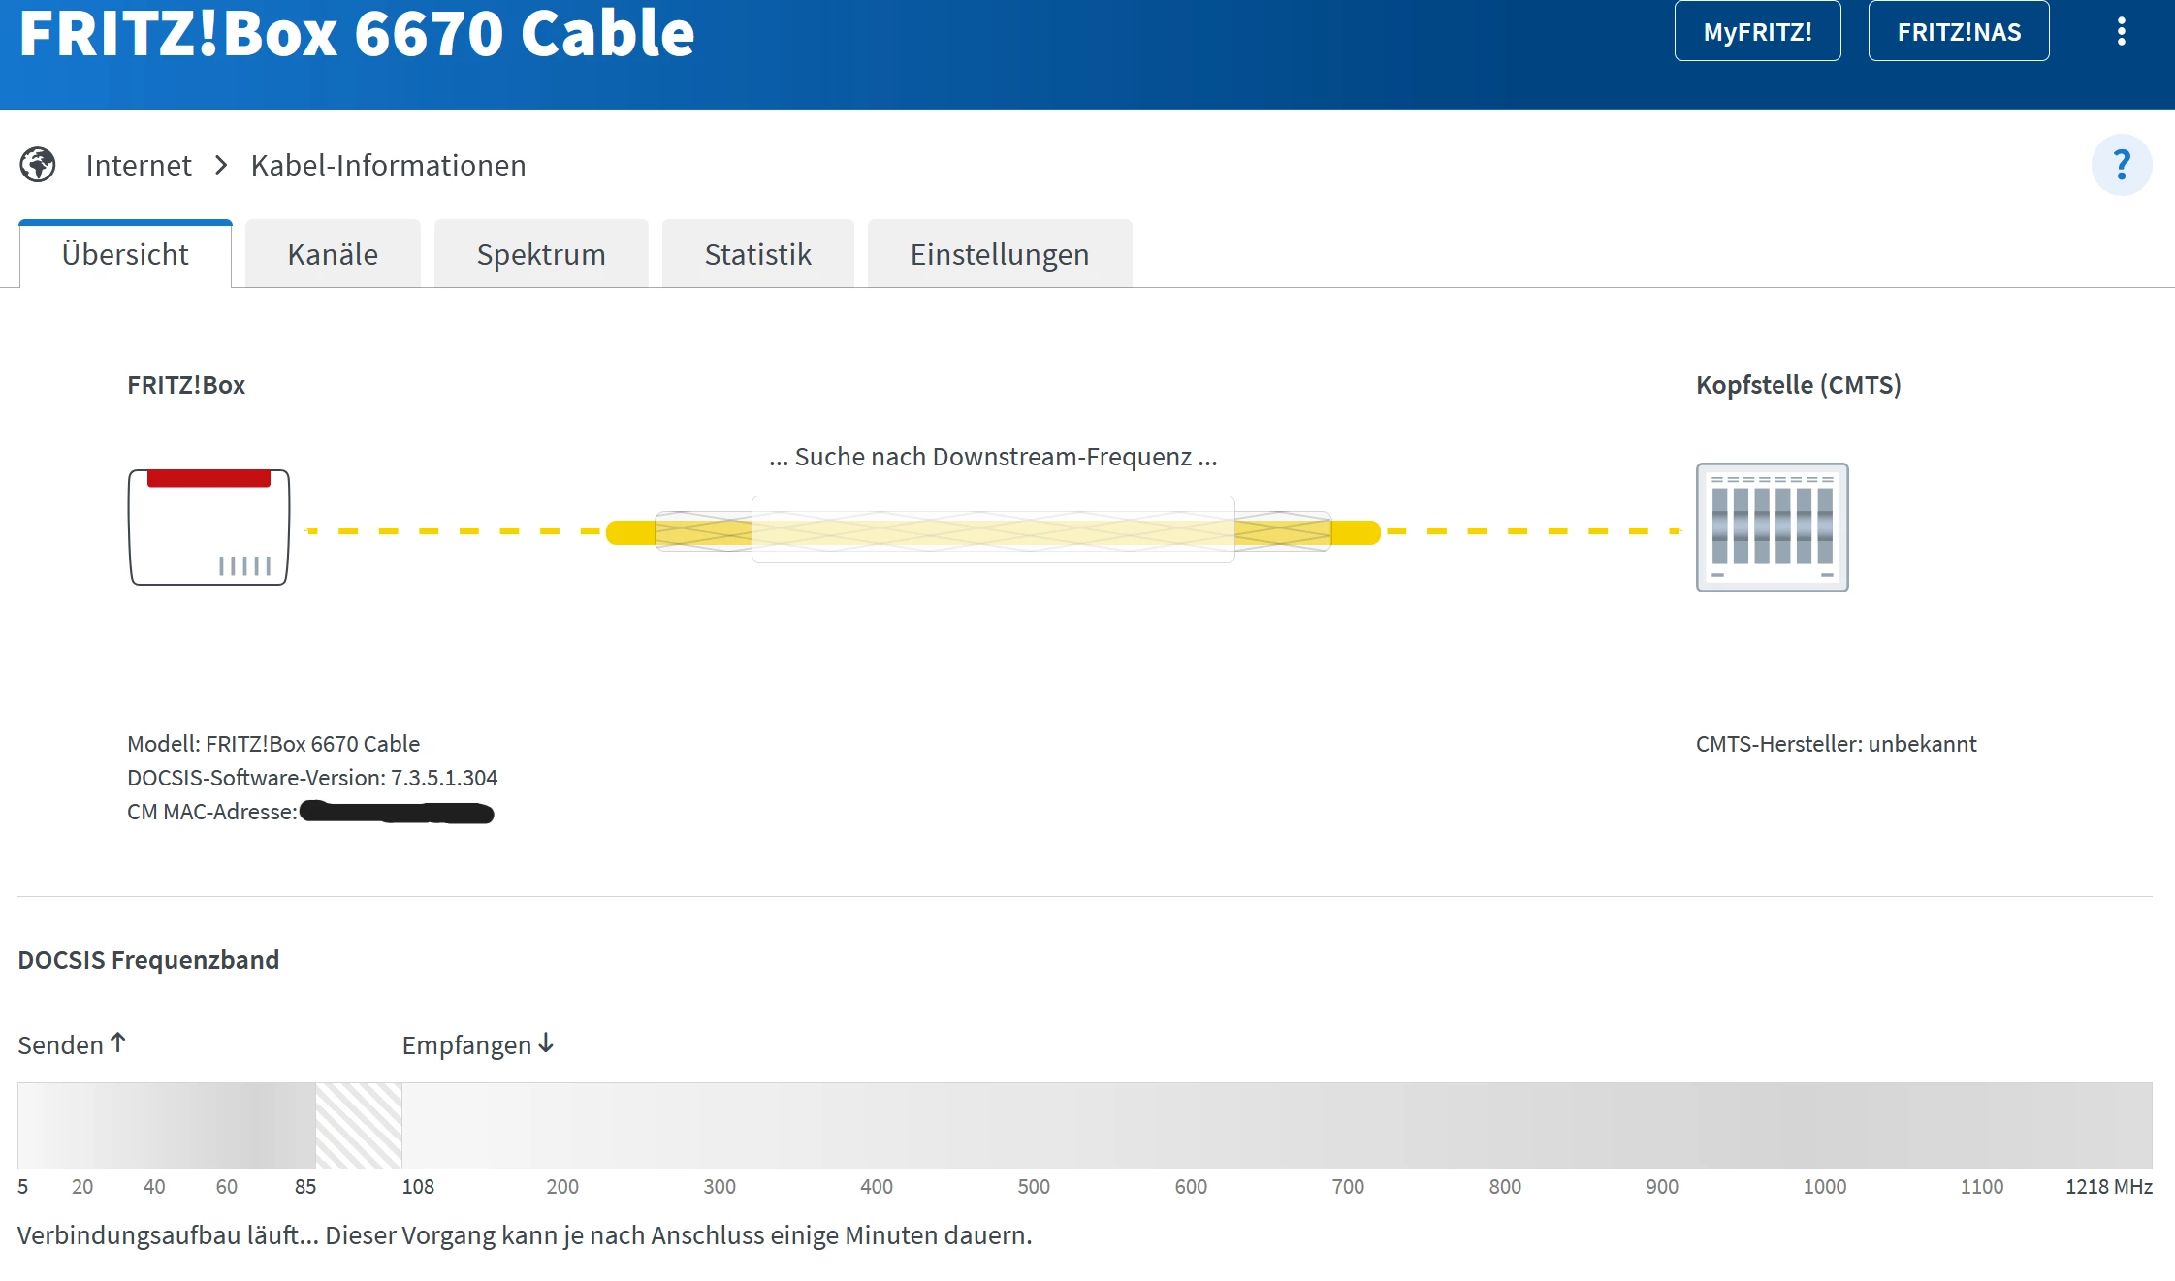
Task: Go to the Einstellungen tab
Action: pos(999,254)
